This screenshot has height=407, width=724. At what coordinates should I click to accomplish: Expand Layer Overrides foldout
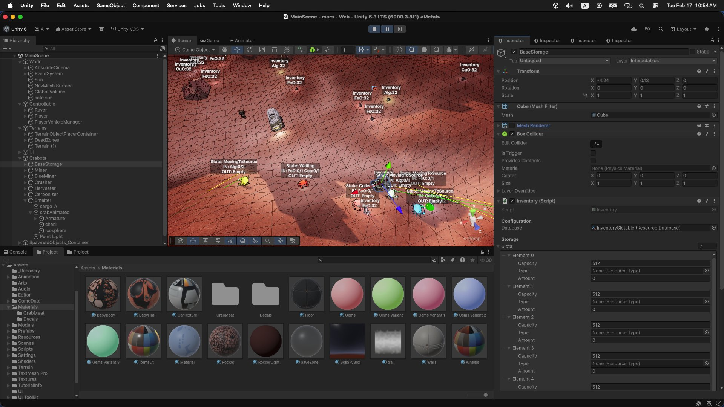[x=499, y=191]
